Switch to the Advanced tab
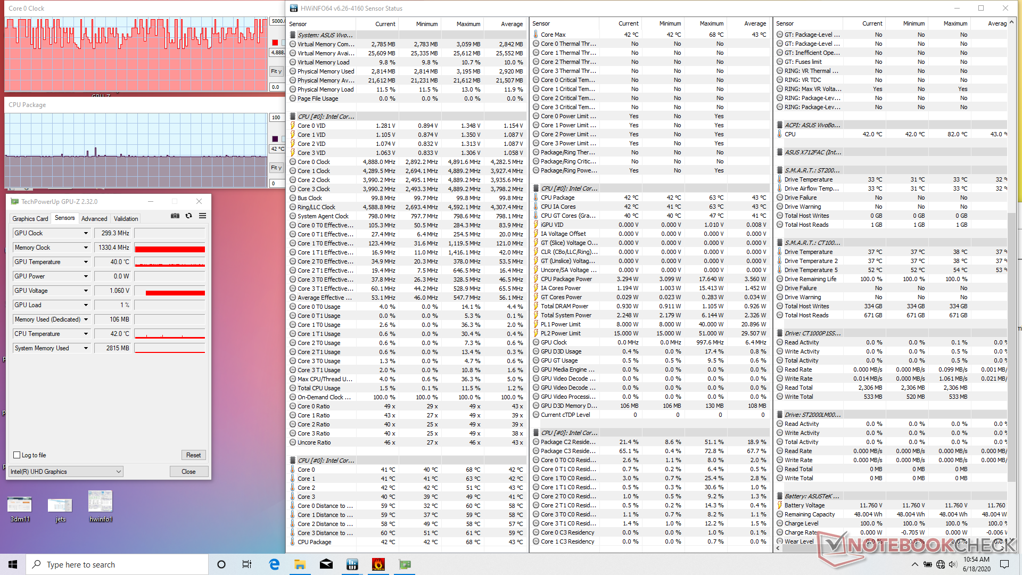1022x575 pixels. pos(94,219)
